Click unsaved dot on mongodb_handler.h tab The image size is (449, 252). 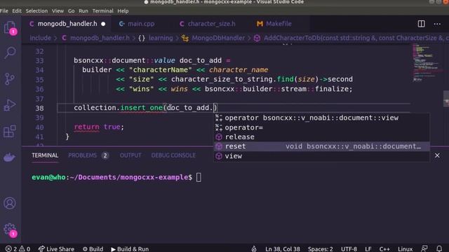tap(103, 24)
